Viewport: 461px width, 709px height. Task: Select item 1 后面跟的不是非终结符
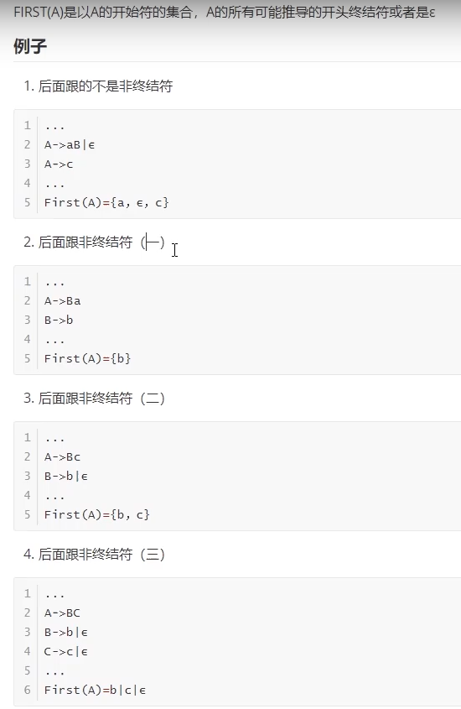pos(98,86)
